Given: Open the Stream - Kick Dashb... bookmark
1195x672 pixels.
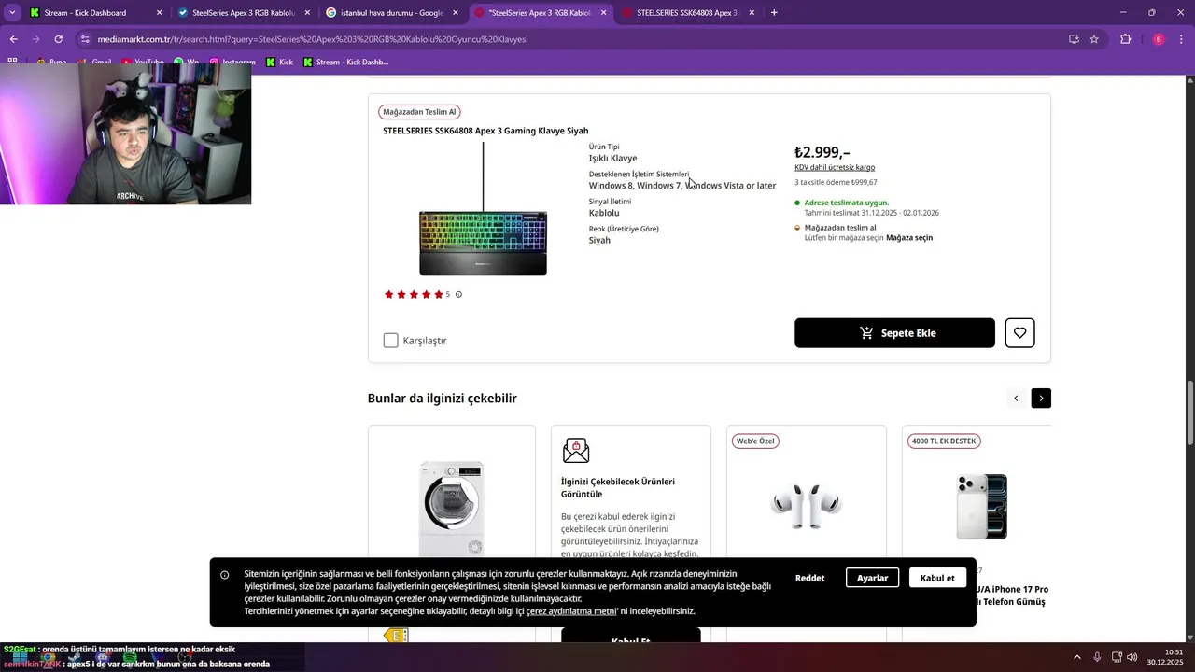Looking at the screenshot, I should click(344, 63).
